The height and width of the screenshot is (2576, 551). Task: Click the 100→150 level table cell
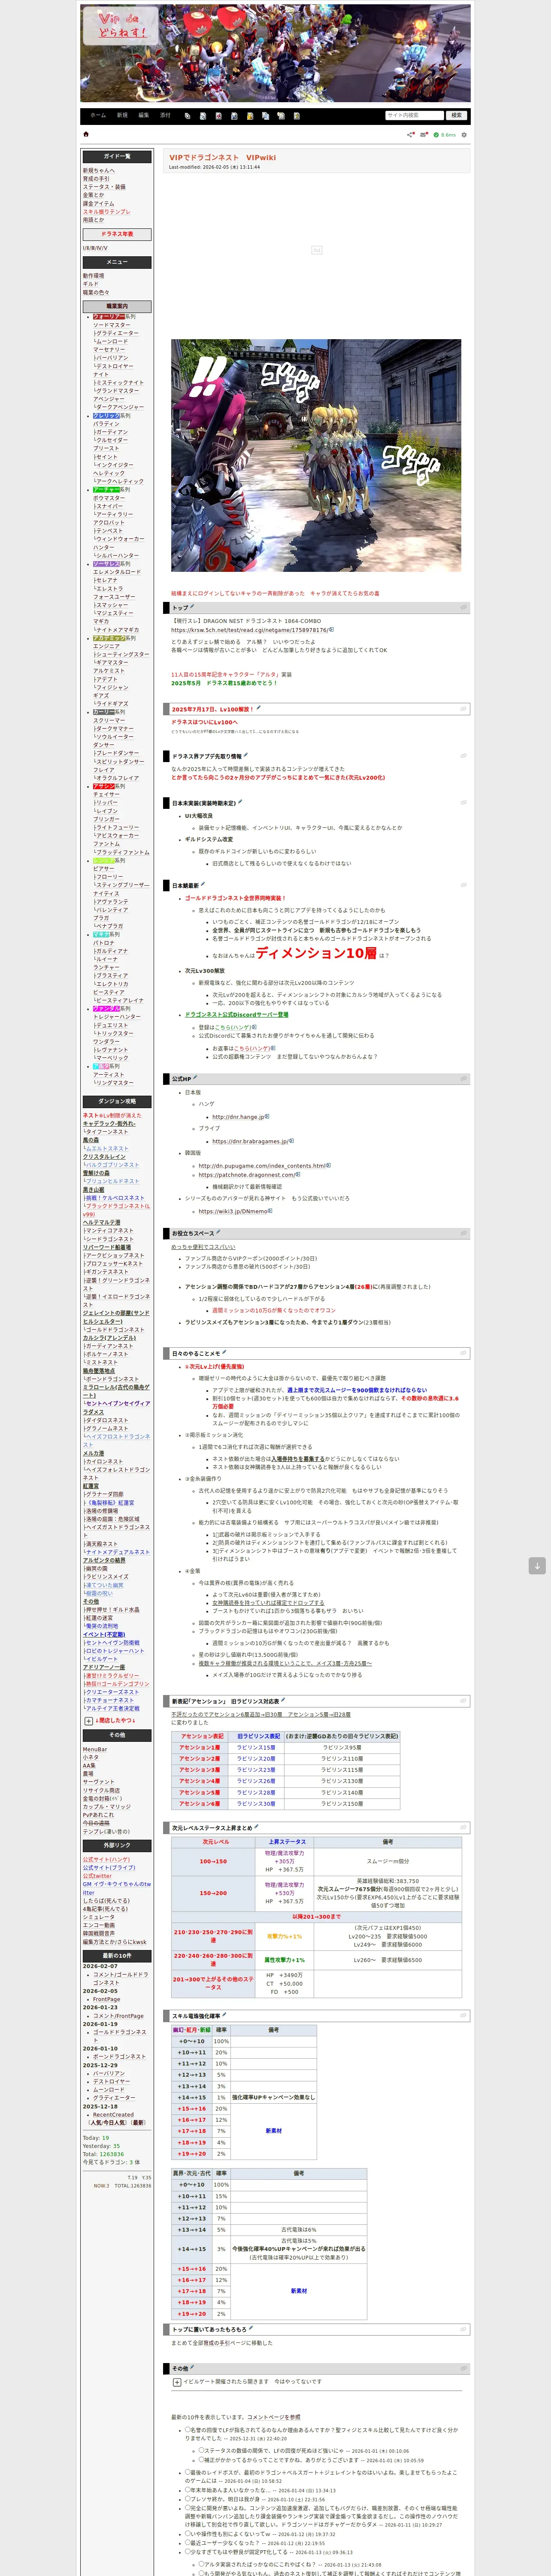coord(213,1861)
